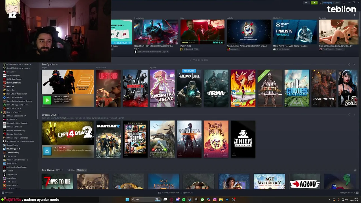
Task: Open the Steam announcements megaphone icon
Action: (x=306, y=3)
